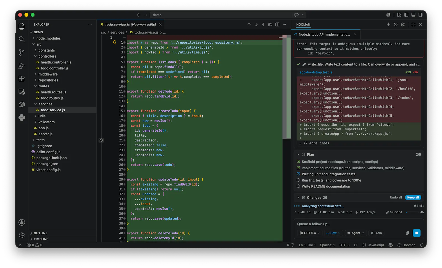
Task: Click the Hooman chat history icon
Action: click(396, 25)
